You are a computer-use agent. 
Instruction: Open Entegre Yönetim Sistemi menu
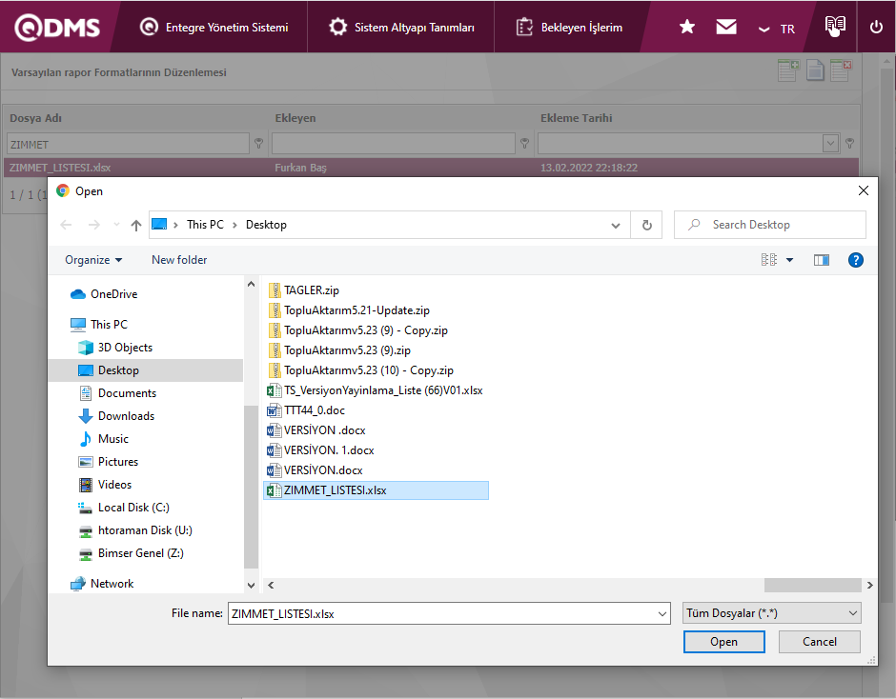tap(214, 28)
